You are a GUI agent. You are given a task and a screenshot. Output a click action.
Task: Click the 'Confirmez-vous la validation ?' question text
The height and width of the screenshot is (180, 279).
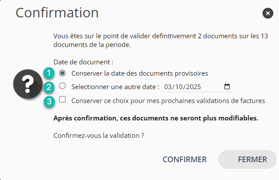[99, 135]
